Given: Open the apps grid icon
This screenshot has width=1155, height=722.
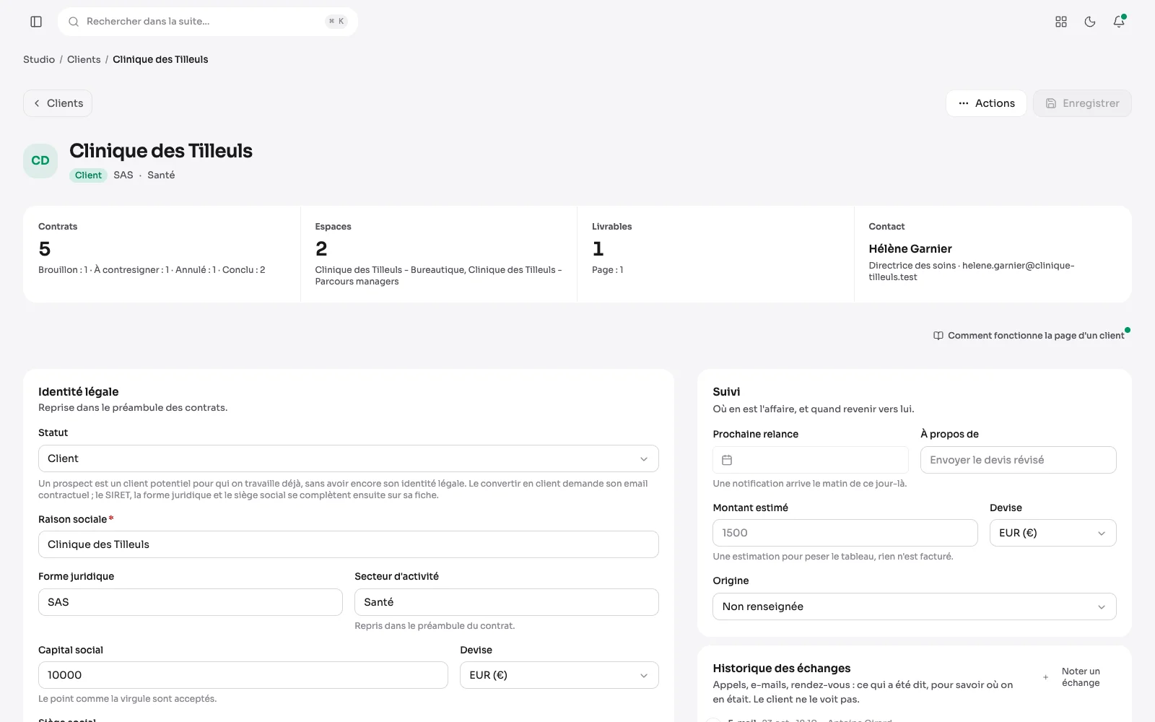Looking at the screenshot, I should [x=1061, y=22].
